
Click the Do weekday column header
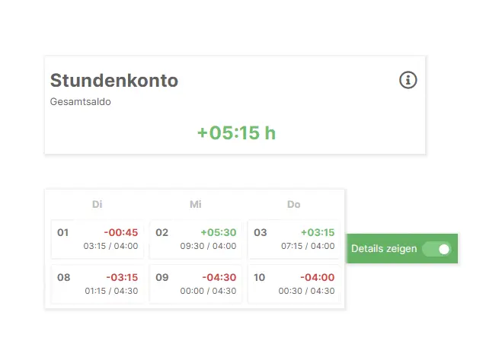(x=294, y=204)
